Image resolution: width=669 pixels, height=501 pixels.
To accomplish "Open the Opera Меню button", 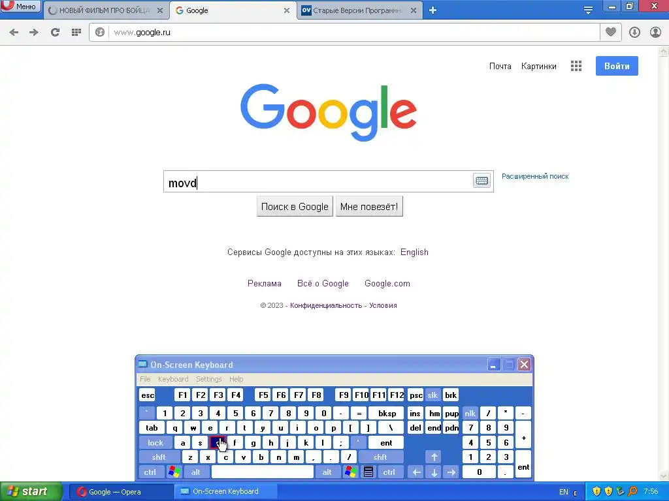I will click(x=20, y=7).
